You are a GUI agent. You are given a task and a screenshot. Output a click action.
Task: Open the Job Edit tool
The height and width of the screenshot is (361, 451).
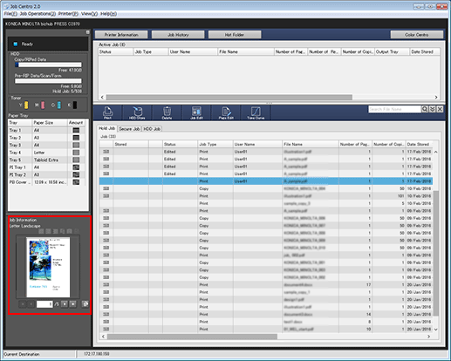[x=196, y=112]
